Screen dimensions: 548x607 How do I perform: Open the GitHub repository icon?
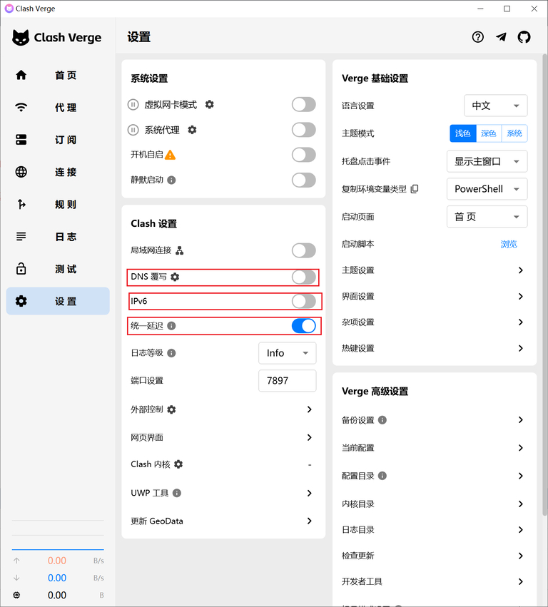(x=524, y=37)
